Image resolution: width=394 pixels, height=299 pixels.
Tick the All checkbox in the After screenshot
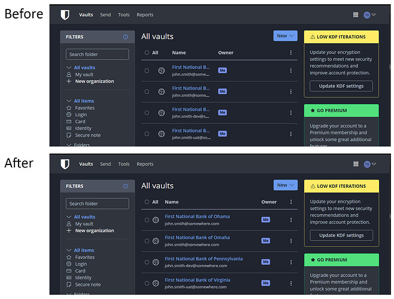tap(147, 202)
